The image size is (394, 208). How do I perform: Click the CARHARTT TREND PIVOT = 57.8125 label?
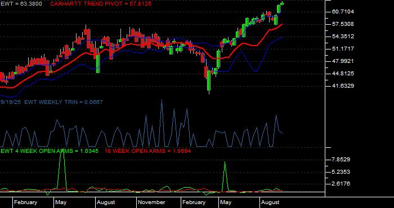101,4
